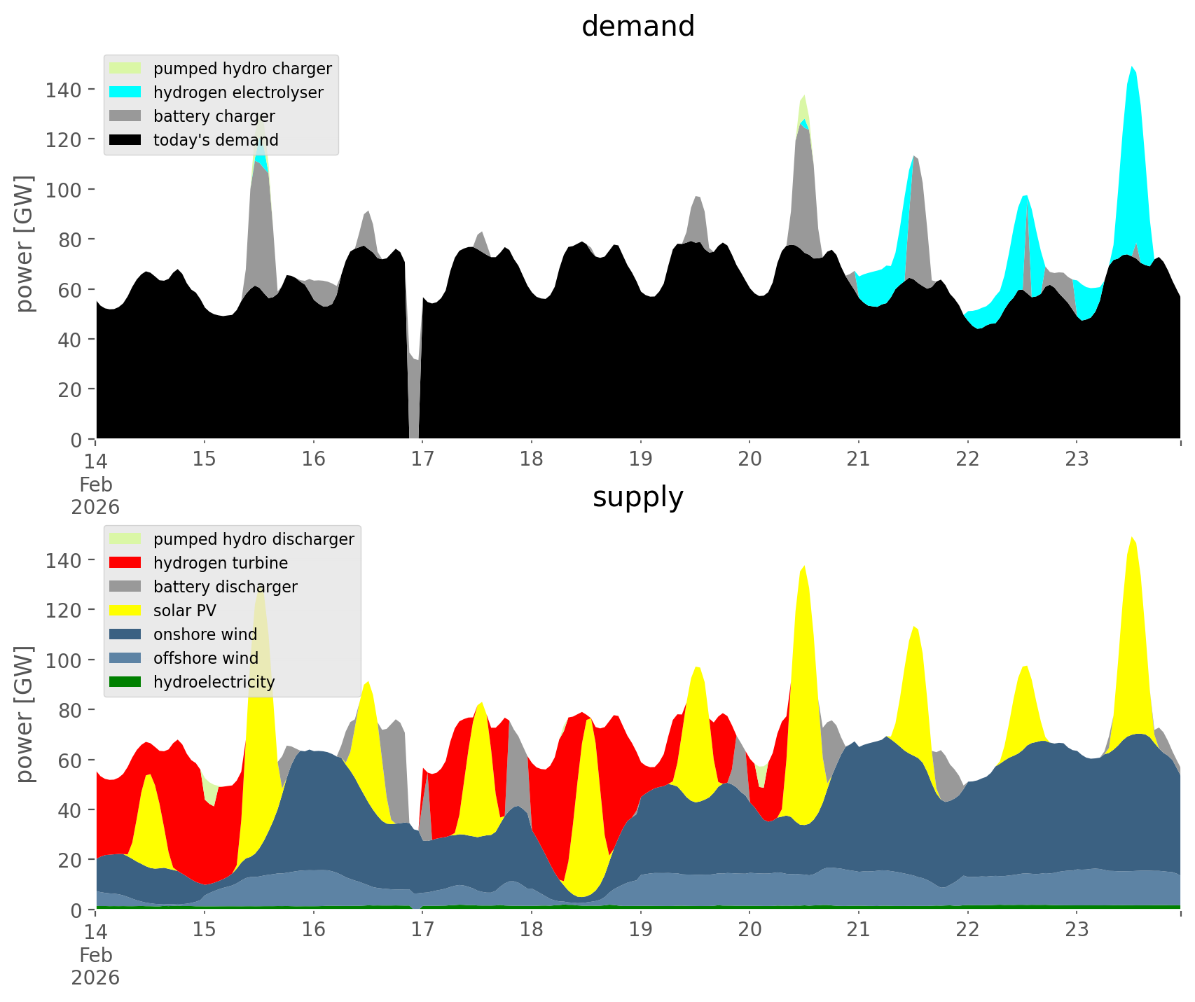The width and height of the screenshot is (1195, 1002).
Task: Click the pumped hydro charger legend swatch
Action: point(125,69)
